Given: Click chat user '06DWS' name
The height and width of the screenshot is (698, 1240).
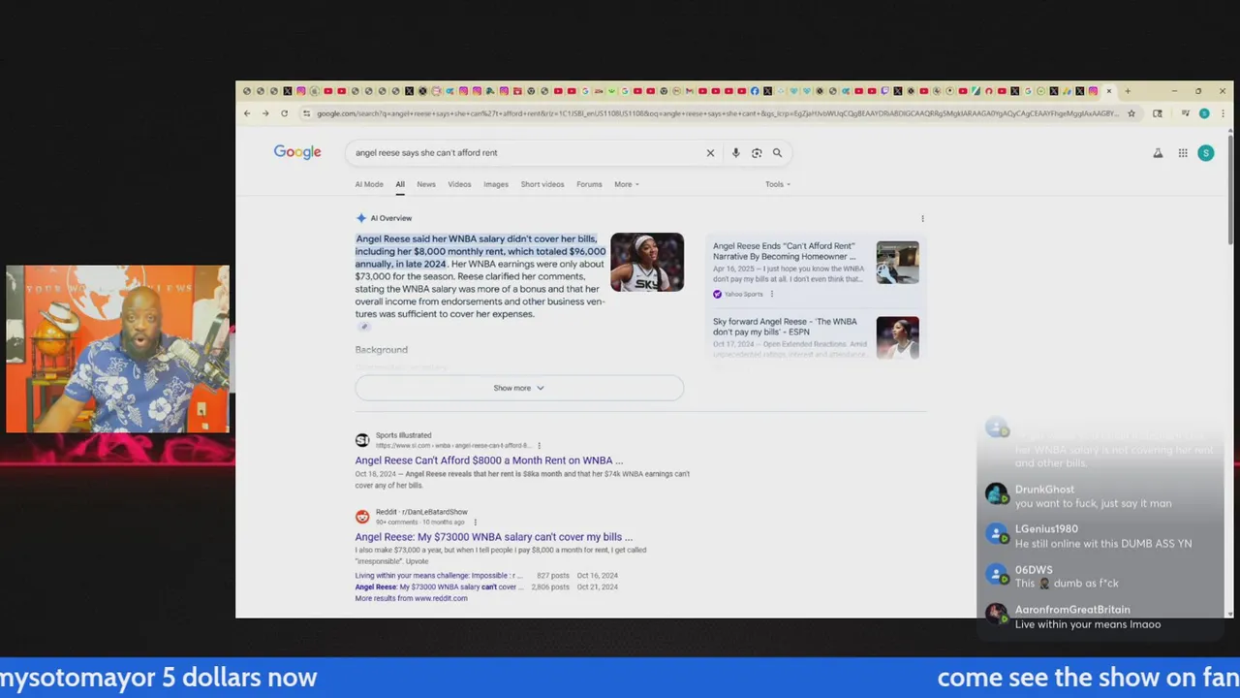Looking at the screenshot, I should click(x=1034, y=570).
